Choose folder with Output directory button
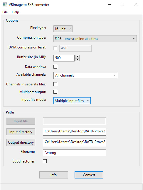 click(x=21, y=142)
